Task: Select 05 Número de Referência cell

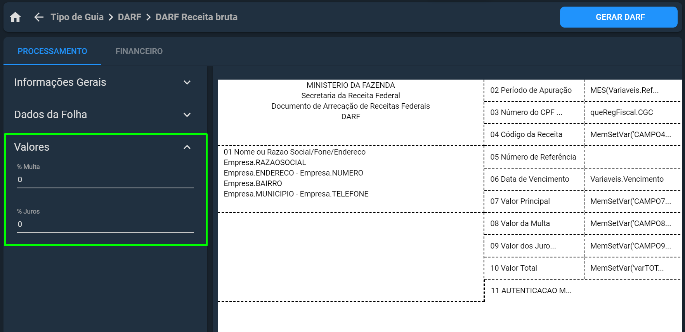Action: 534,157
